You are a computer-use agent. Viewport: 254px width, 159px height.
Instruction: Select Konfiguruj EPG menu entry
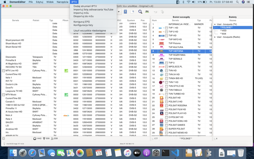pos(82,22)
